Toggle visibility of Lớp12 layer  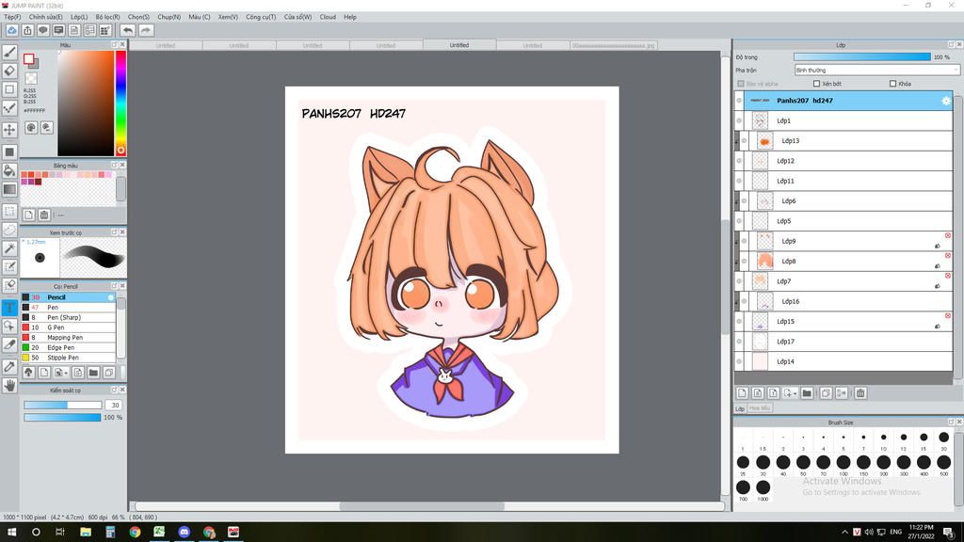(x=739, y=161)
